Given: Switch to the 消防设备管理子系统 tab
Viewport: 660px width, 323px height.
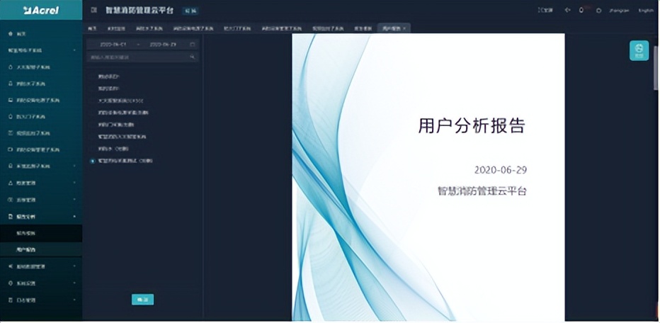Looking at the screenshot, I should pyautogui.click(x=282, y=28).
